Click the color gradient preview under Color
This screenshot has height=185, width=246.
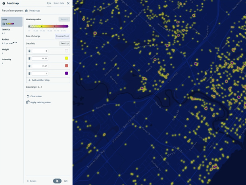10,24
